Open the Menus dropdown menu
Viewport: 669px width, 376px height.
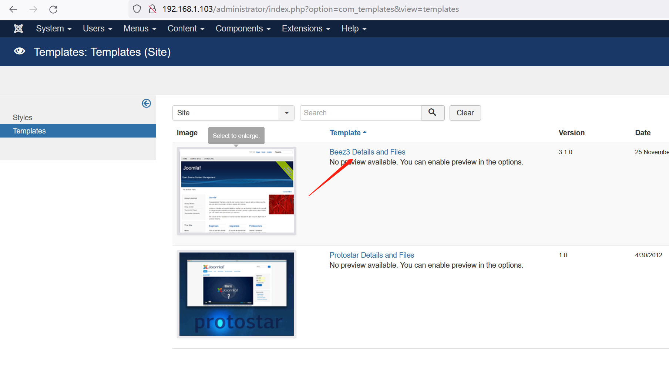(x=140, y=28)
